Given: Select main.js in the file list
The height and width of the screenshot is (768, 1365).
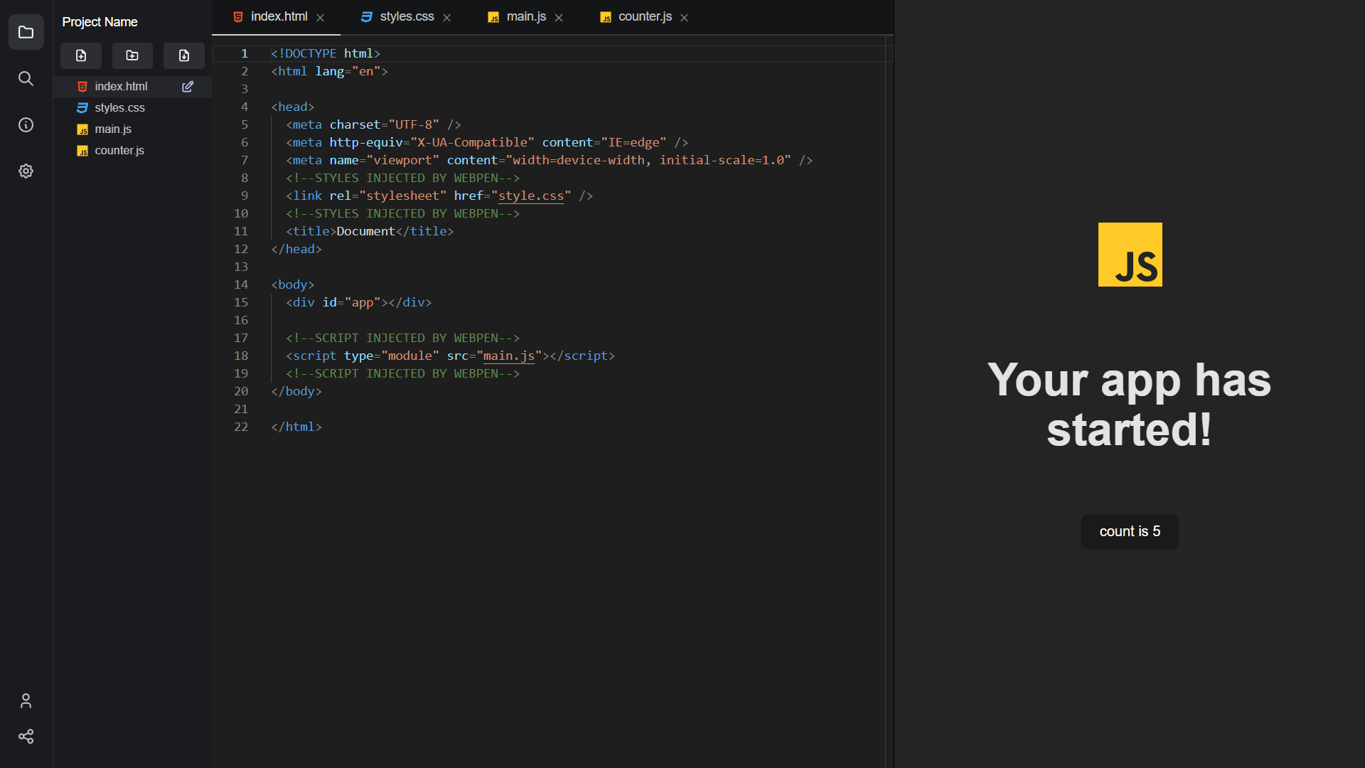Looking at the screenshot, I should pyautogui.click(x=112, y=129).
